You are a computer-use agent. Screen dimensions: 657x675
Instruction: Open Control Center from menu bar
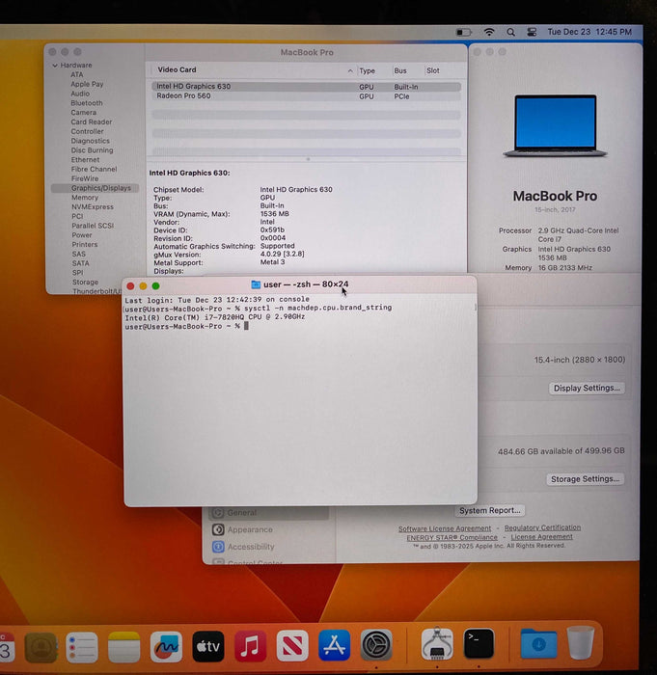click(x=532, y=32)
